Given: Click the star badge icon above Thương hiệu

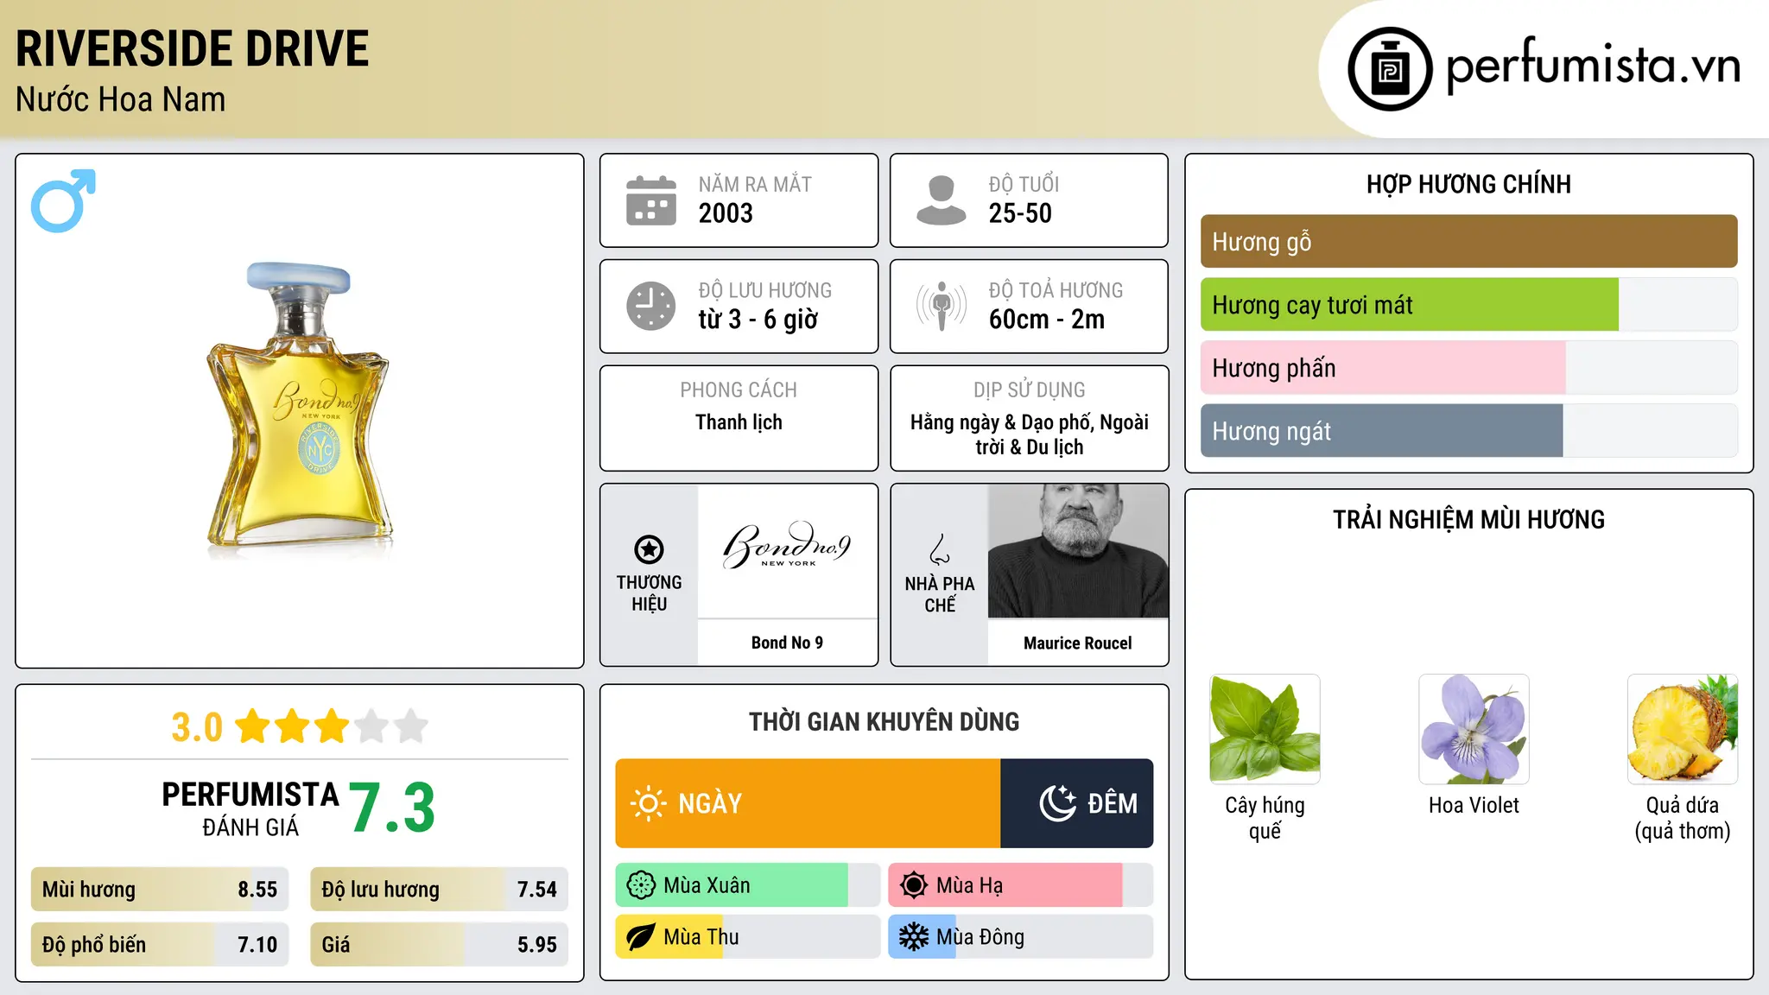Looking at the screenshot, I should tap(649, 548).
